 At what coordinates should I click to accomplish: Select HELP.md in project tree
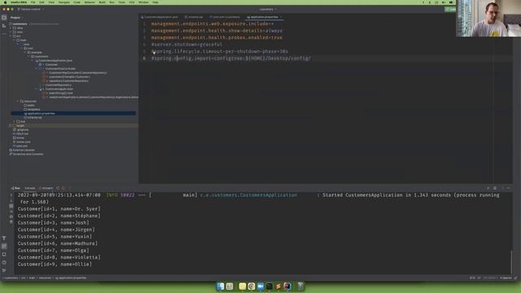(x=21, y=133)
